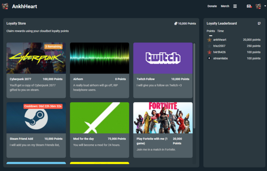
Task: Select h4r5h426 in the leaderboard
Action: pos(219,52)
